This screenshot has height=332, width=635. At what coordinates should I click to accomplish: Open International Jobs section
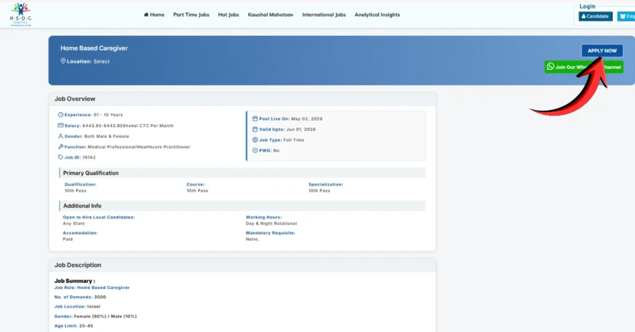pos(324,15)
